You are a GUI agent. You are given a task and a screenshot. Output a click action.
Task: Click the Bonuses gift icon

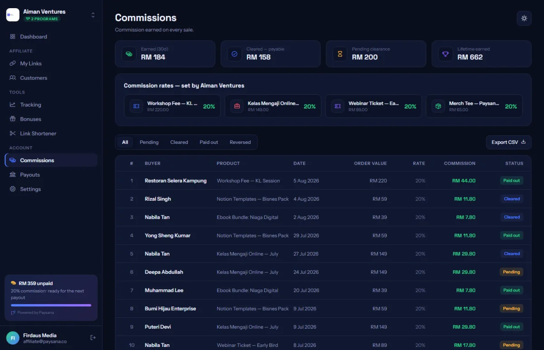(13, 119)
